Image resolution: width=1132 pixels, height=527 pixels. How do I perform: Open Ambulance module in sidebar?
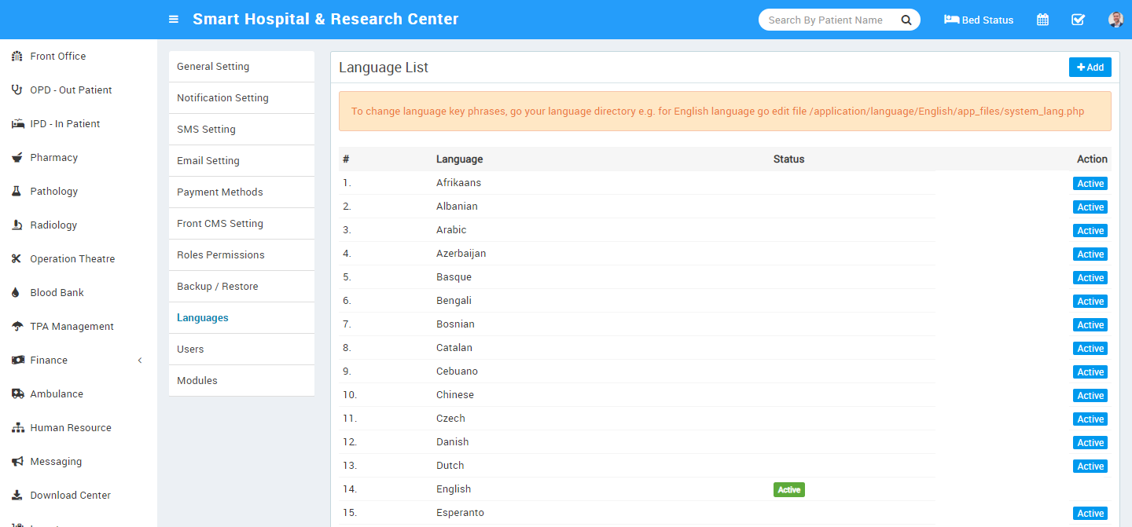57,394
